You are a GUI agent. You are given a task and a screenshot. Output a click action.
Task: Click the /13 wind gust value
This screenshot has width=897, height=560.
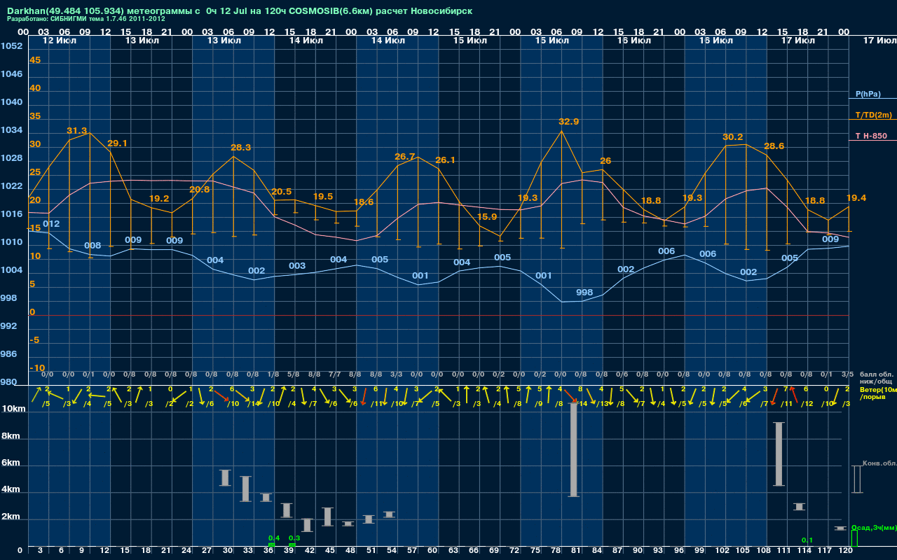[x=603, y=404]
